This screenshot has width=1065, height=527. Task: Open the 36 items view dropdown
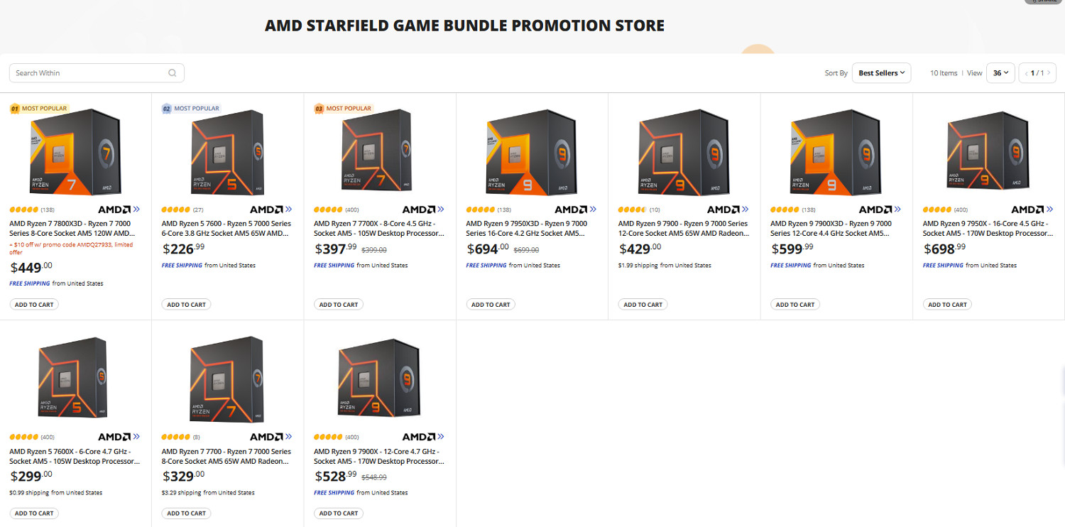[1000, 73]
